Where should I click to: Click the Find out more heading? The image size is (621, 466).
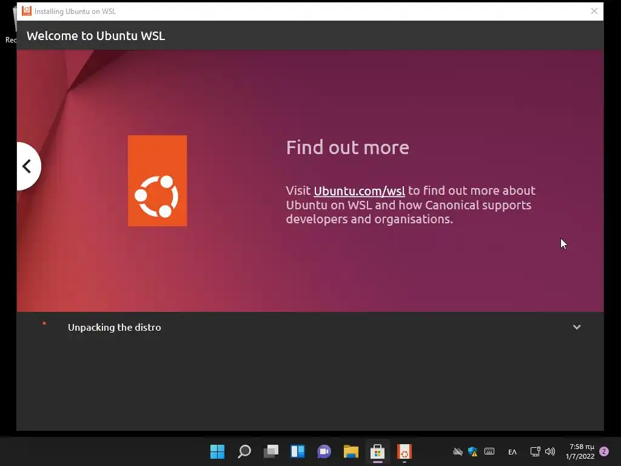(347, 147)
